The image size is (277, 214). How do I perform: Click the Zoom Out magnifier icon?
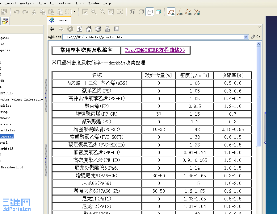[x=102, y=12]
